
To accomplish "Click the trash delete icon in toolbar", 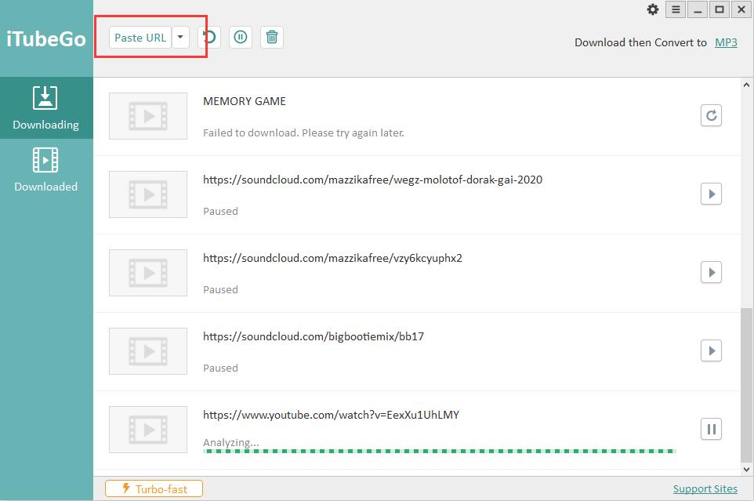I will click(x=272, y=38).
